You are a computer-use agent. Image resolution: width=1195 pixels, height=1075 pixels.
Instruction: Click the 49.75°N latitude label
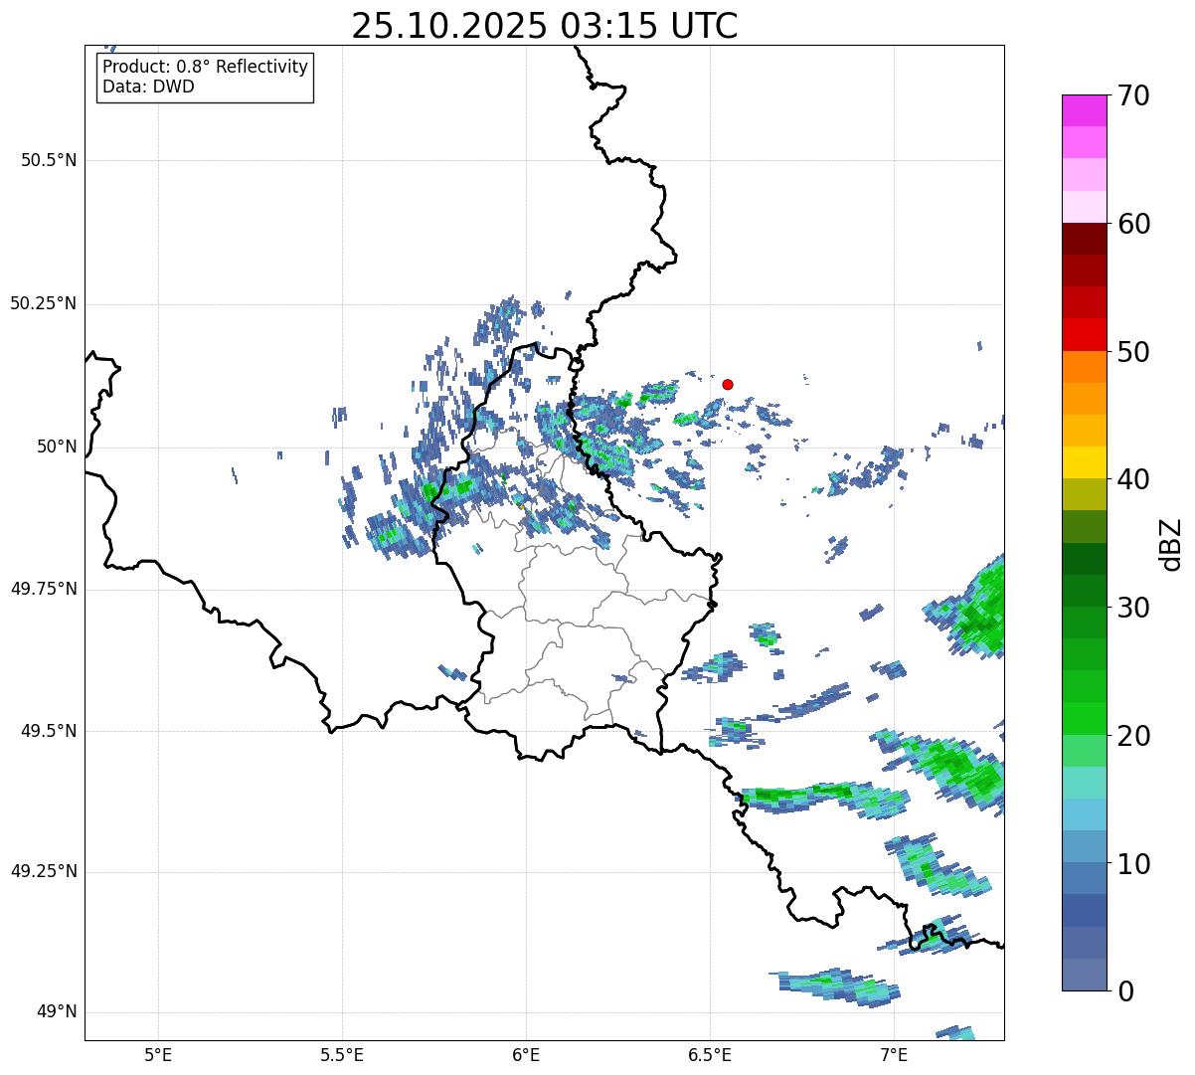coord(44,589)
